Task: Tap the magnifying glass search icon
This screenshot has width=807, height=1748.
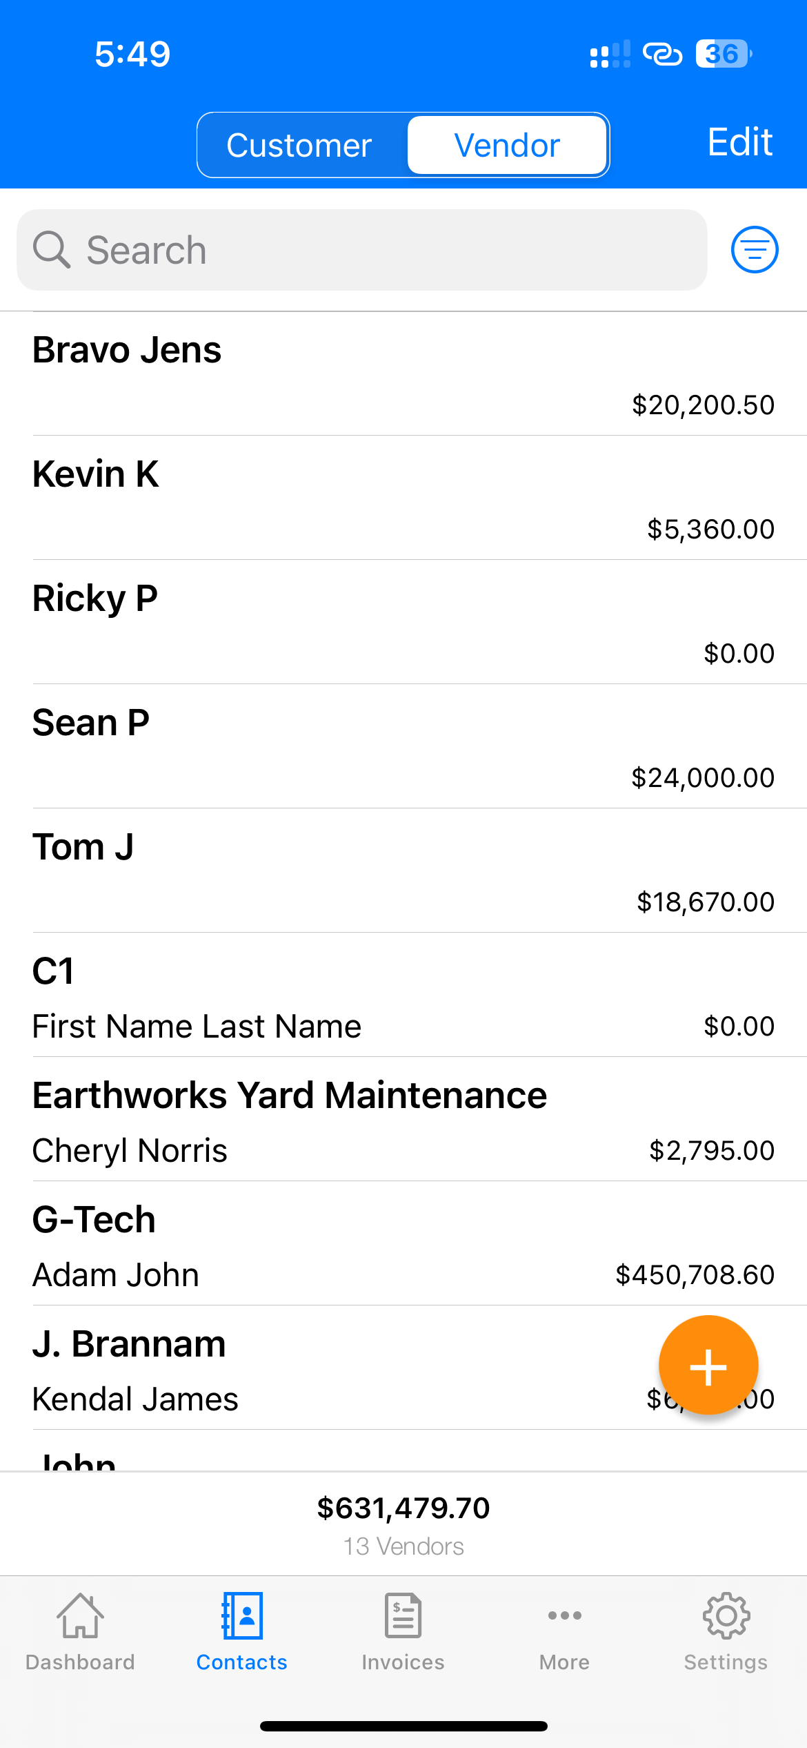Action: [52, 250]
